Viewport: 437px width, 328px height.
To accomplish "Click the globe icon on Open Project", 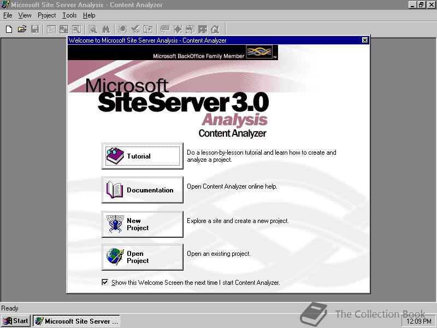I will coord(115,256).
